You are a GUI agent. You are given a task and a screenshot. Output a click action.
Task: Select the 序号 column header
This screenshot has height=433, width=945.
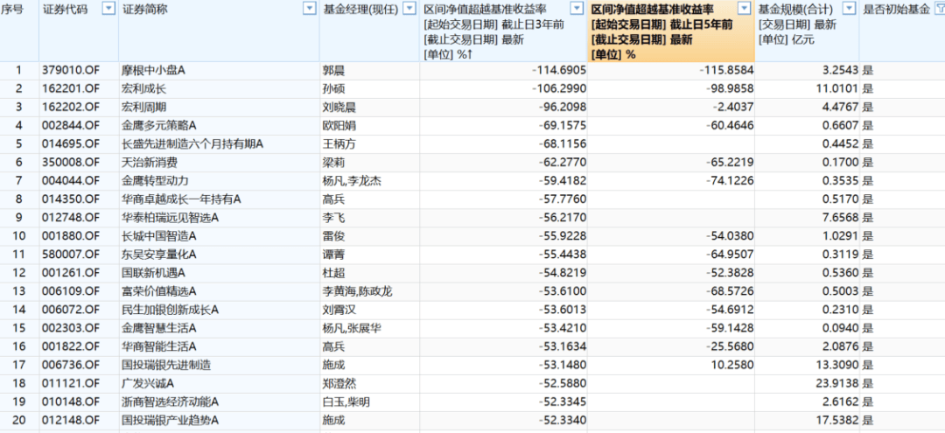click(12, 10)
